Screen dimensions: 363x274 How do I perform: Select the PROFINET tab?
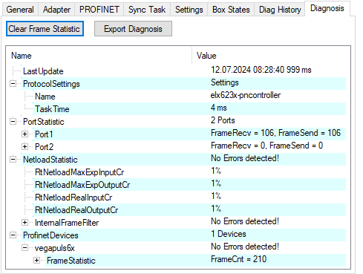pos(99,10)
